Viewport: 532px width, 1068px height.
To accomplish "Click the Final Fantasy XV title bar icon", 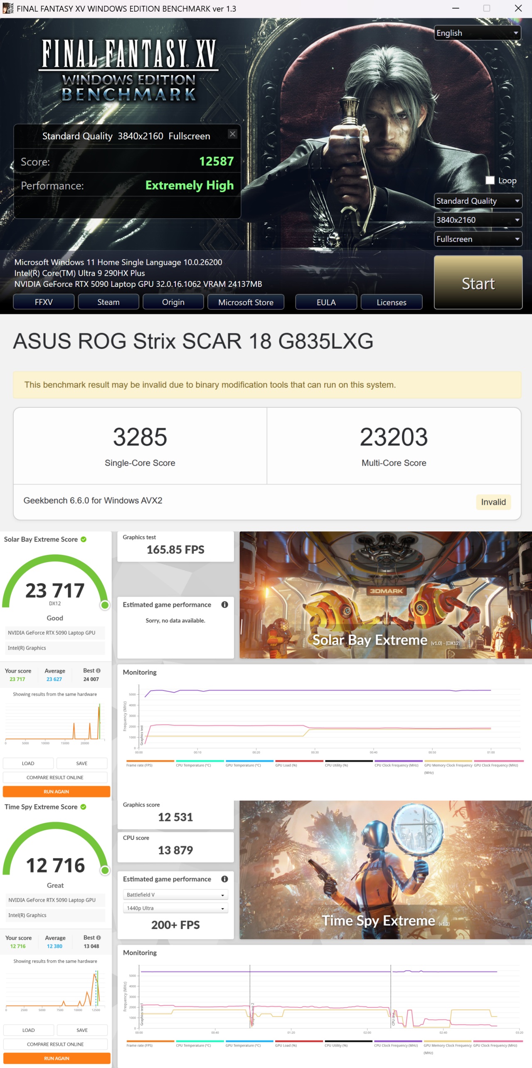I will tap(8, 8).
